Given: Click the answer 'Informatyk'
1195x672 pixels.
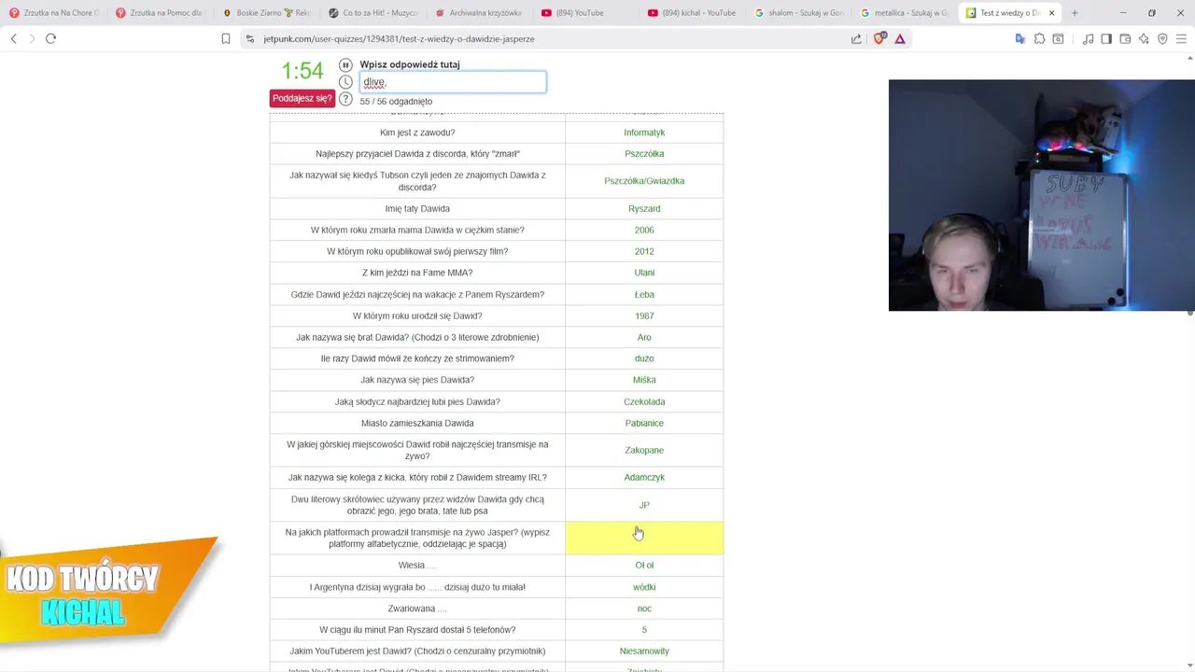Looking at the screenshot, I should tap(644, 133).
